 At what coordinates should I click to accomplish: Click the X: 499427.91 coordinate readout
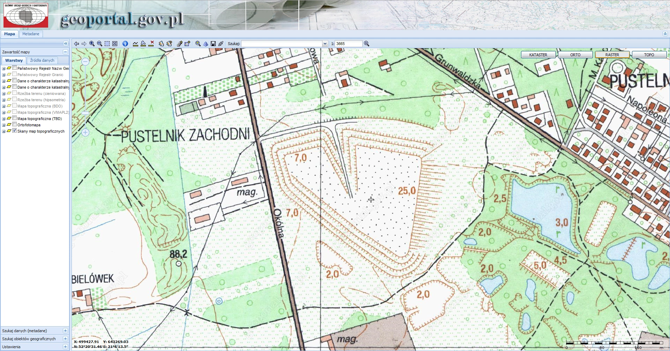pos(87,342)
